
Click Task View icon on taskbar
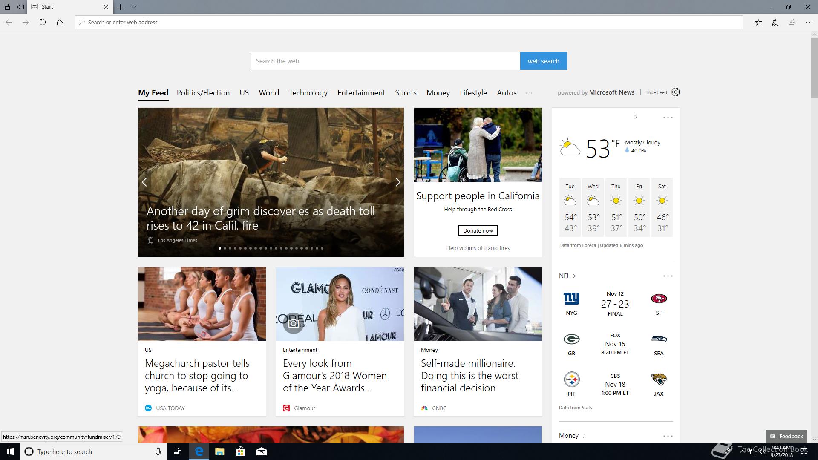coord(177,451)
